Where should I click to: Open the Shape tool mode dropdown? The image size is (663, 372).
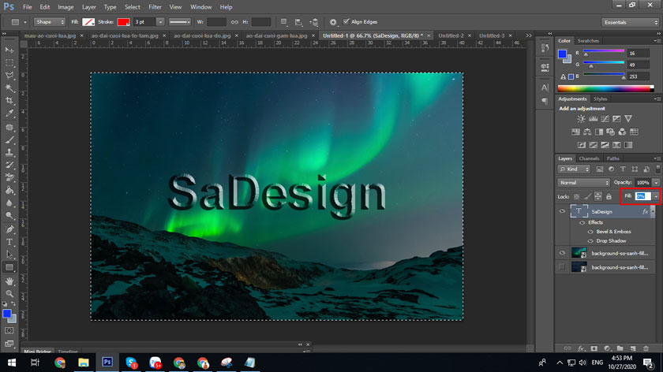(50, 22)
